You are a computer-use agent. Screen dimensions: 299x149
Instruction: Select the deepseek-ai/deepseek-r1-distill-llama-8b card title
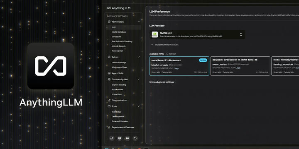[235, 60]
